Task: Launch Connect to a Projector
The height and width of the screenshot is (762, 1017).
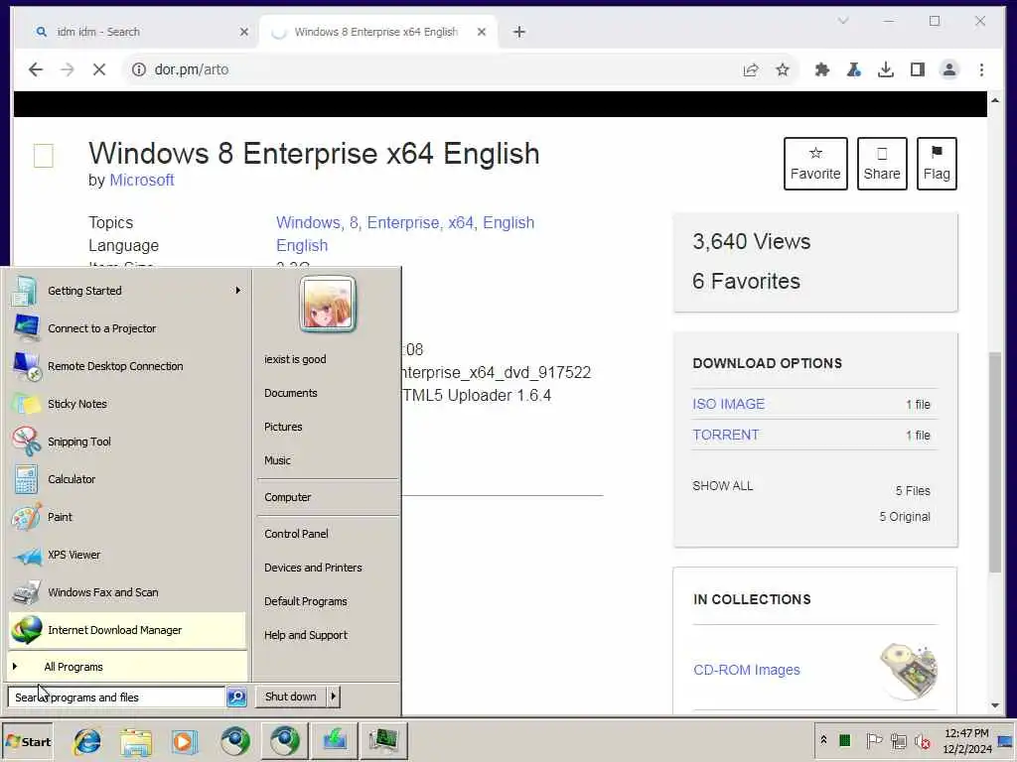Action: [x=127, y=327]
